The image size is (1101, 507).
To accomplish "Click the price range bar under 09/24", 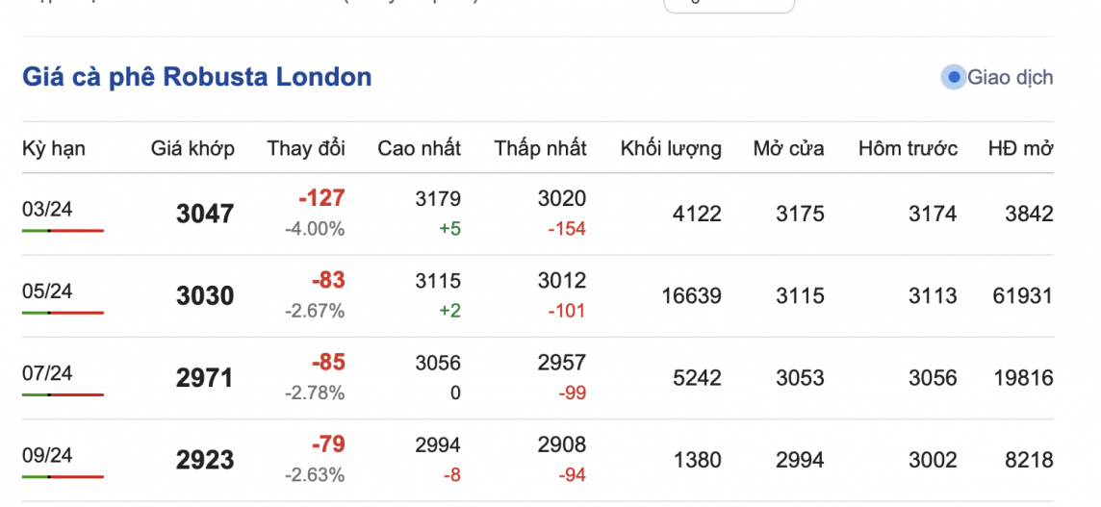I will coord(63,476).
